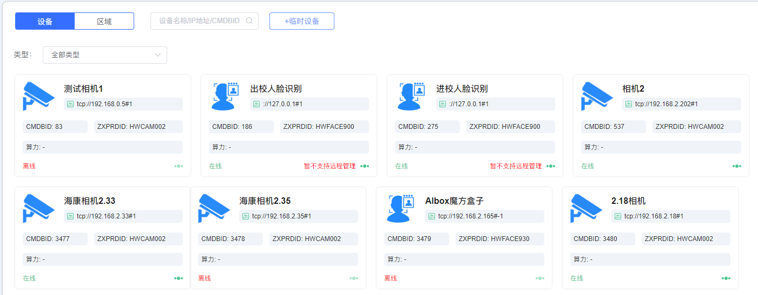Open the 海康相机2.35 device title
758x295 pixels.
(265, 201)
